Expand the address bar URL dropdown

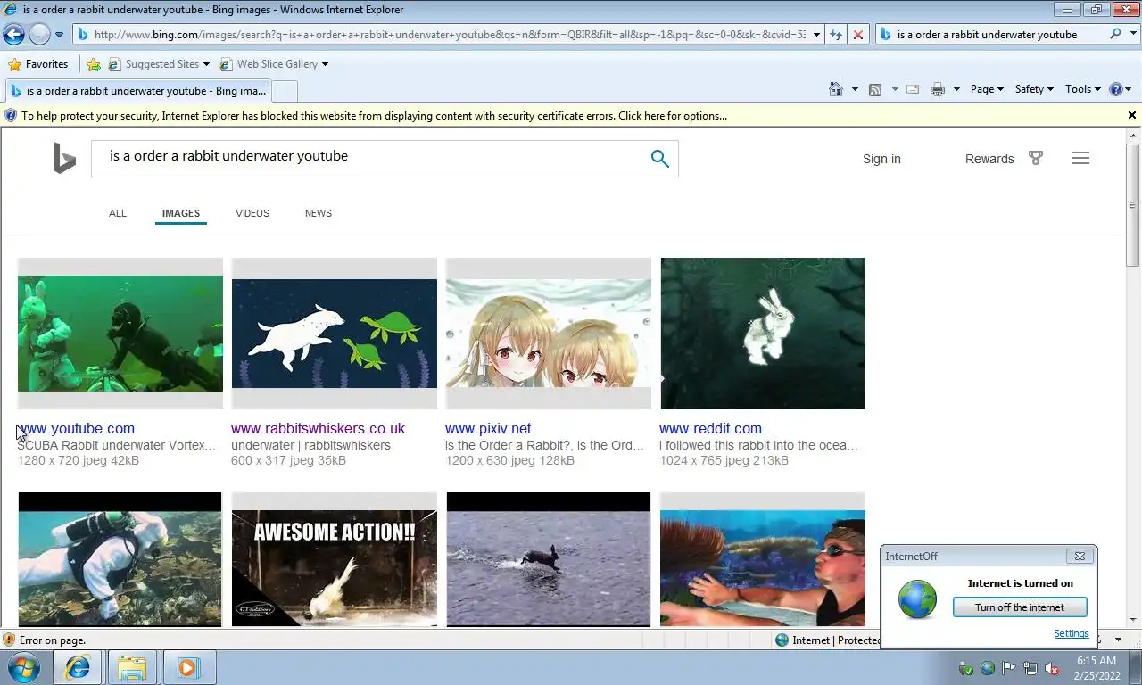pos(816,35)
